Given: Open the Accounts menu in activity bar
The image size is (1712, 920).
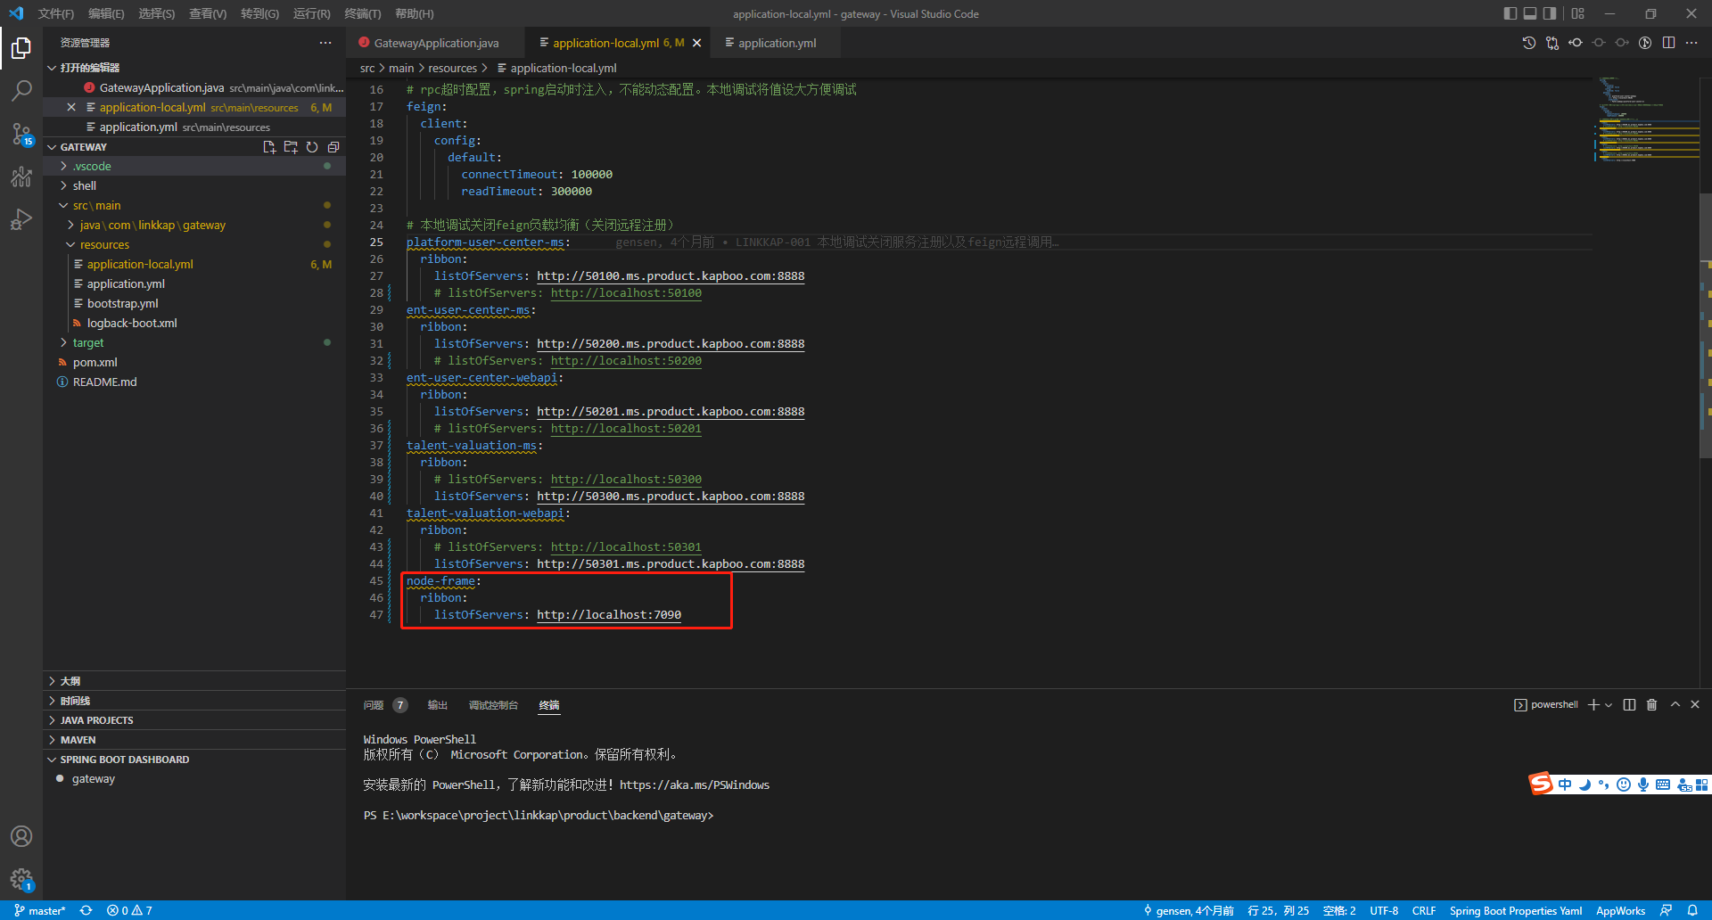Looking at the screenshot, I should point(21,836).
